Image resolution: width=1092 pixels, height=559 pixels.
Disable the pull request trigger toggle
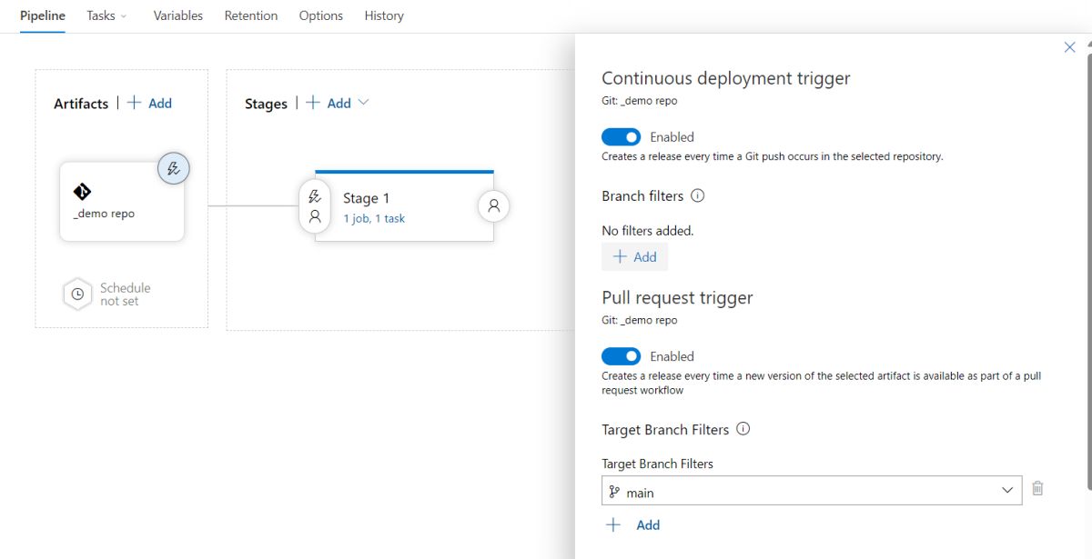click(621, 356)
